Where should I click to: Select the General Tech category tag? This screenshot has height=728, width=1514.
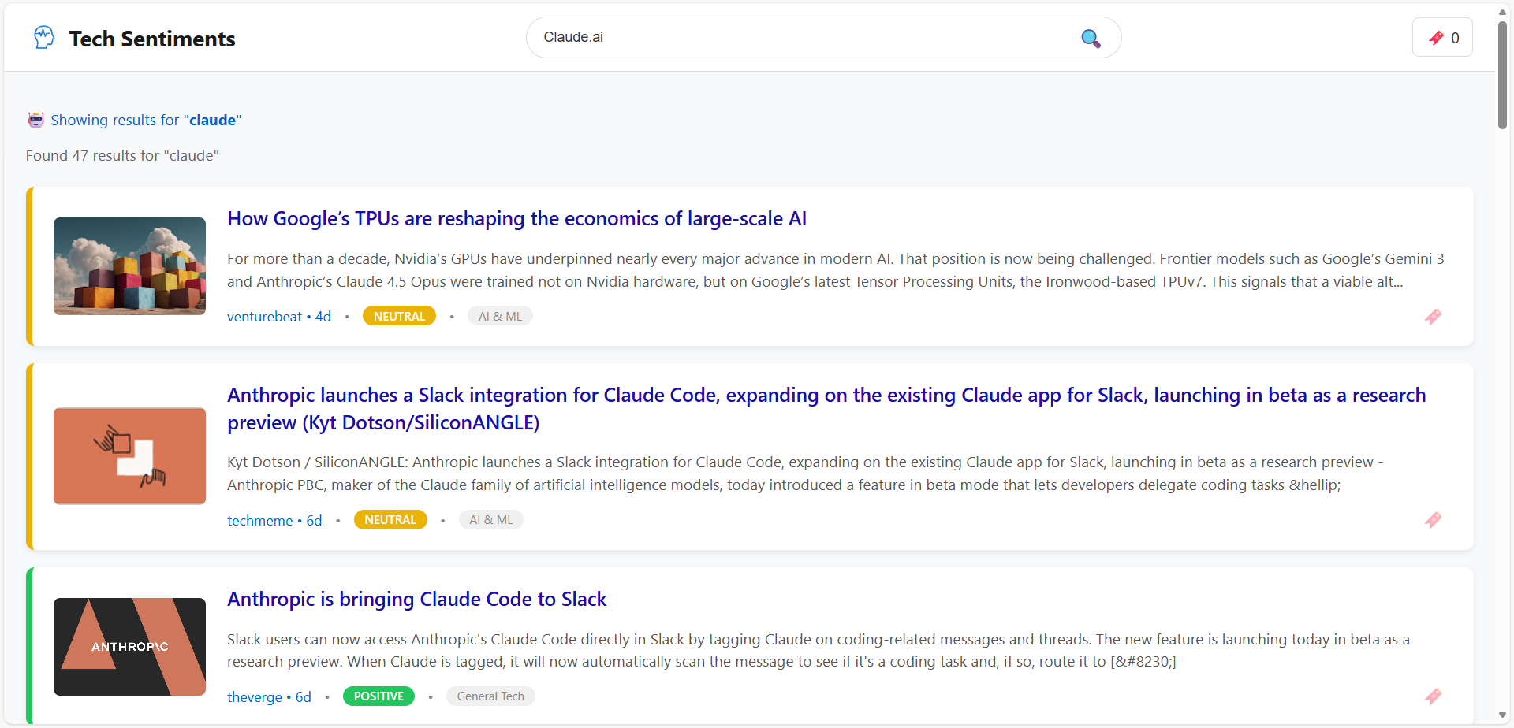coord(490,696)
